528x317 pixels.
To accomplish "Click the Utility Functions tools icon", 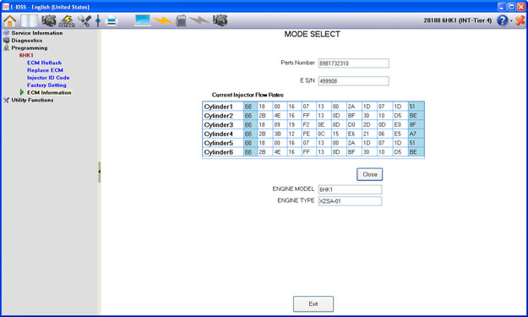I will [7, 100].
